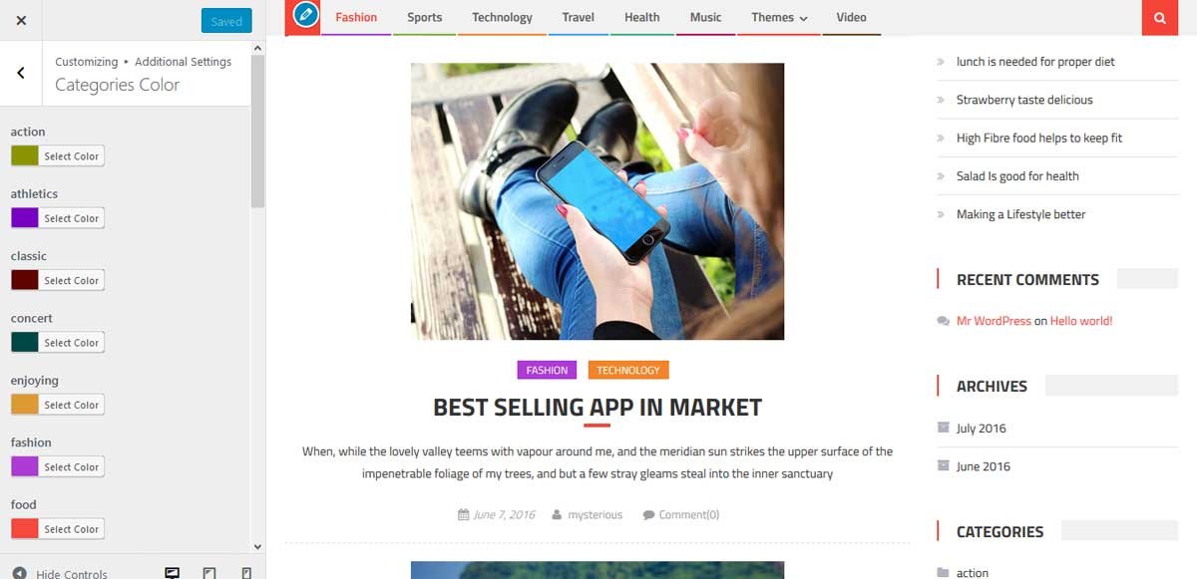Switch to desktop preview device icon
Screen dimensions: 1197x579
(x=173, y=573)
